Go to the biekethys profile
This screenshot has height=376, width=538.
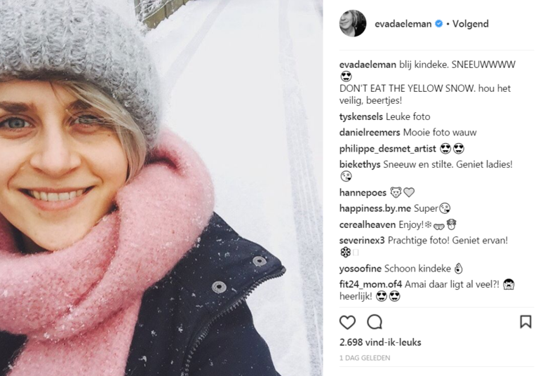click(360, 164)
